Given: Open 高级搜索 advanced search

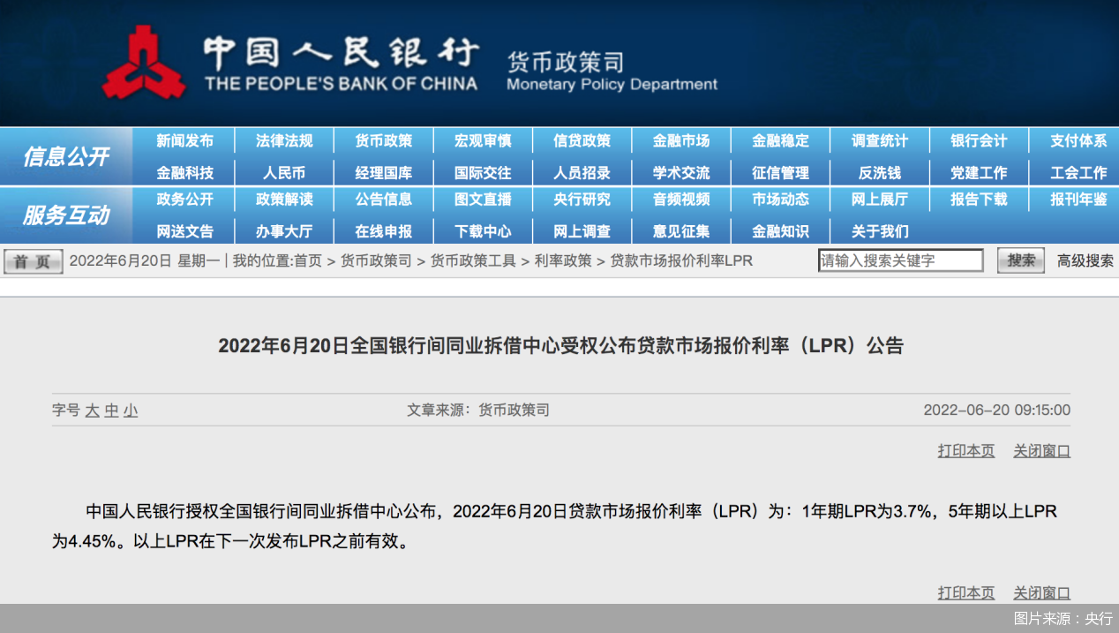Looking at the screenshot, I should click(1085, 260).
